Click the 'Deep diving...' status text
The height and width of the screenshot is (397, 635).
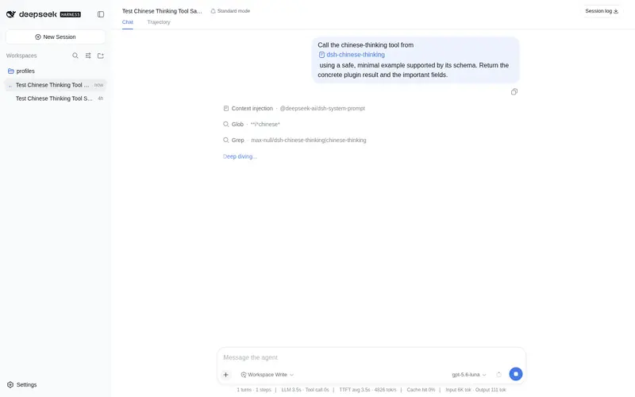[240, 156]
